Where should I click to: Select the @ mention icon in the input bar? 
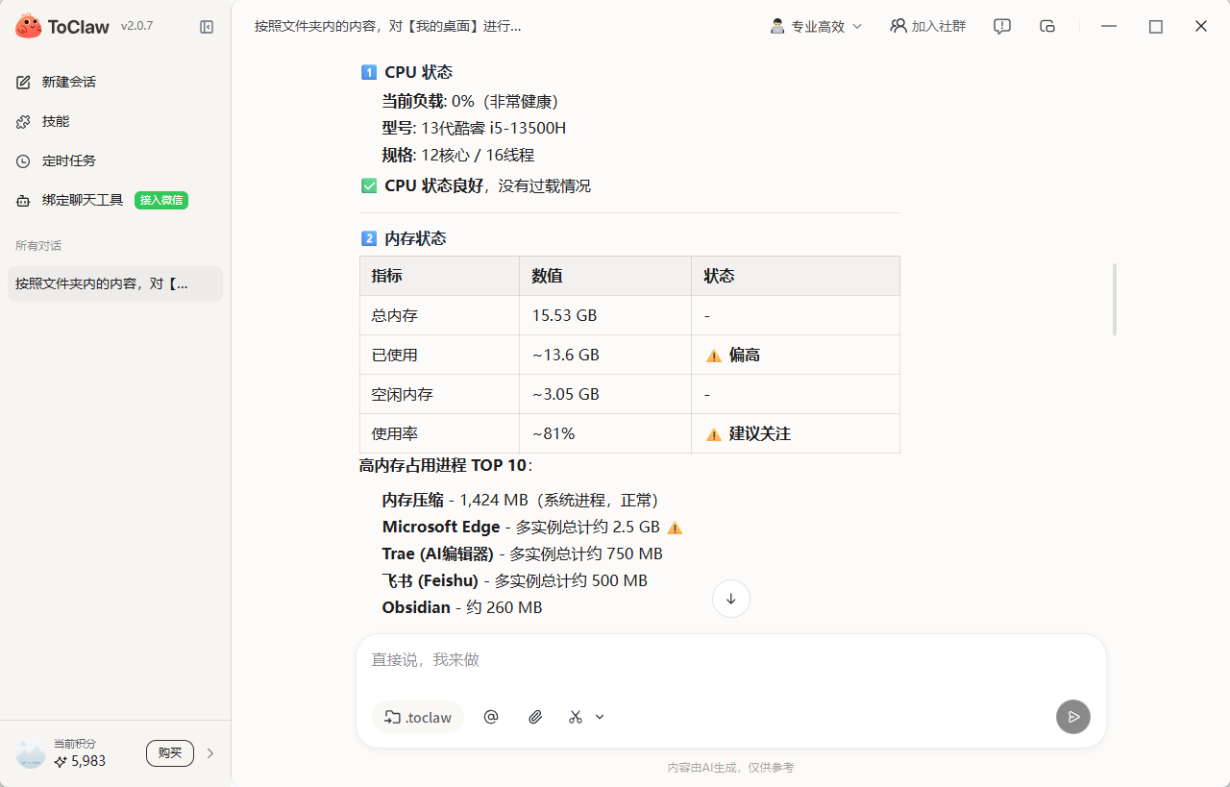click(x=491, y=717)
